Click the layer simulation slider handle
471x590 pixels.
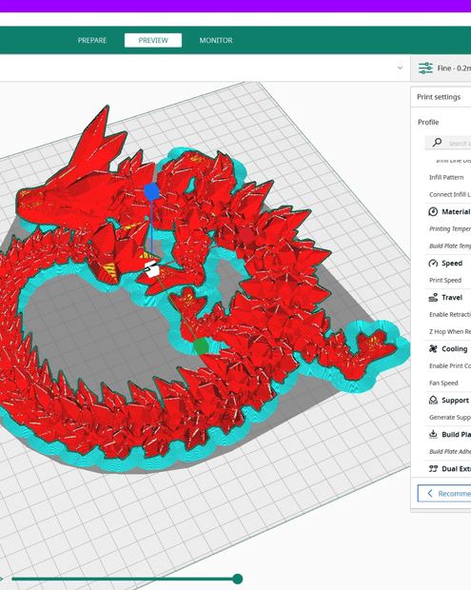point(237,579)
